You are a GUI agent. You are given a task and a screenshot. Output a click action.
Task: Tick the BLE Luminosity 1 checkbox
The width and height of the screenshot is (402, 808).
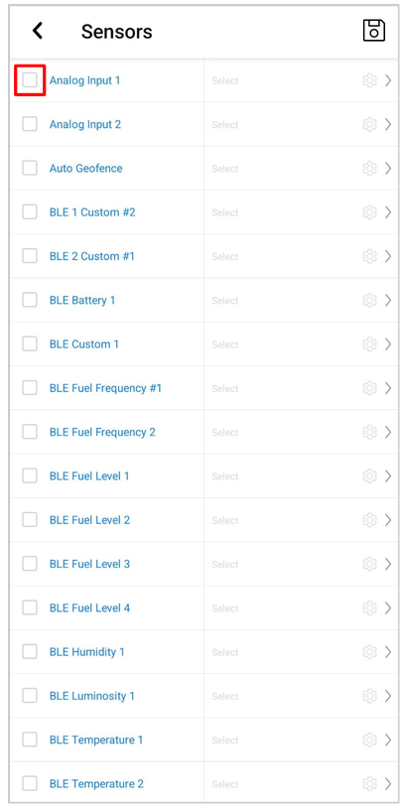click(x=30, y=696)
